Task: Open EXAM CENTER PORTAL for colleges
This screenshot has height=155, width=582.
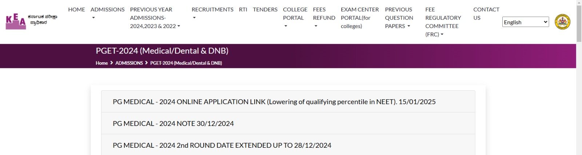Action: (359, 18)
